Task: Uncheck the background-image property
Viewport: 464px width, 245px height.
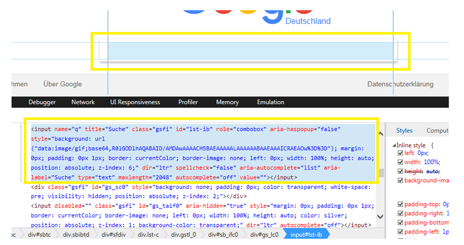Action: point(400,180)
